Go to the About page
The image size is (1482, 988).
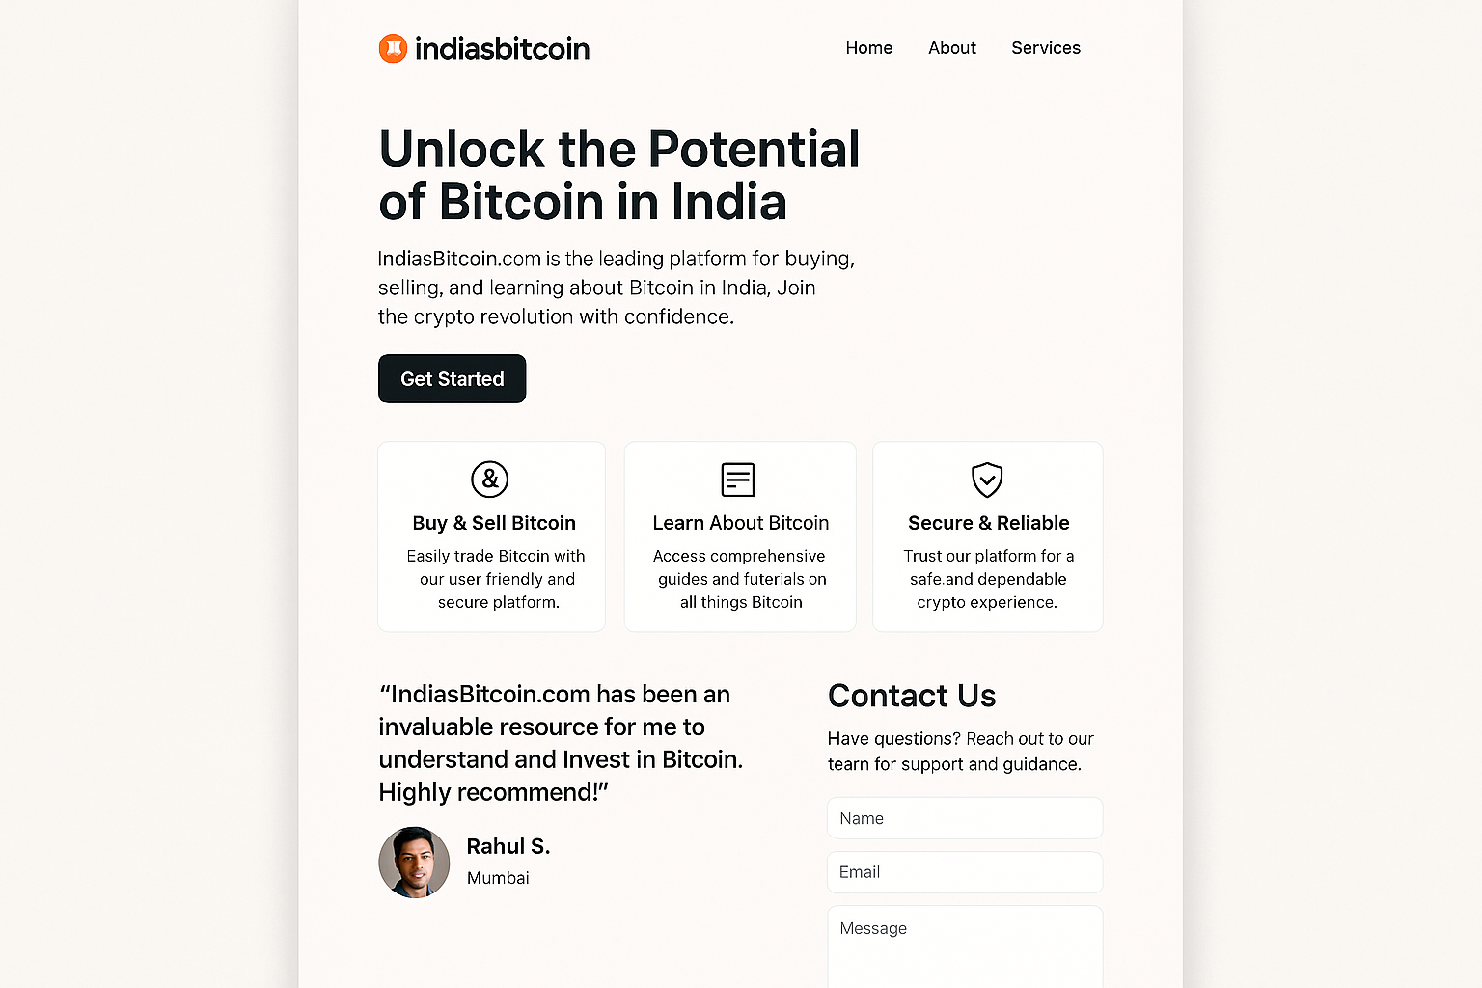951,48
